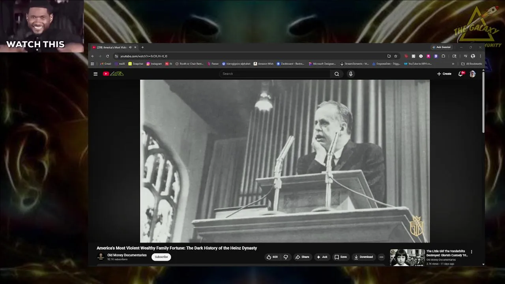Open All Bookmarks folder
The height and width of the screenshot is (284, 505).
point(471,64)
